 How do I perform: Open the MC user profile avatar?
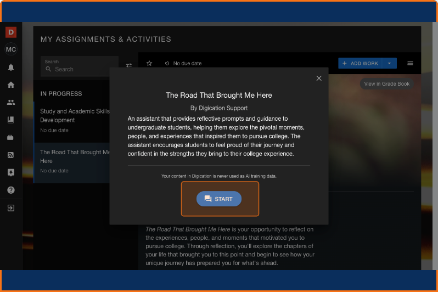coord(11,49)
